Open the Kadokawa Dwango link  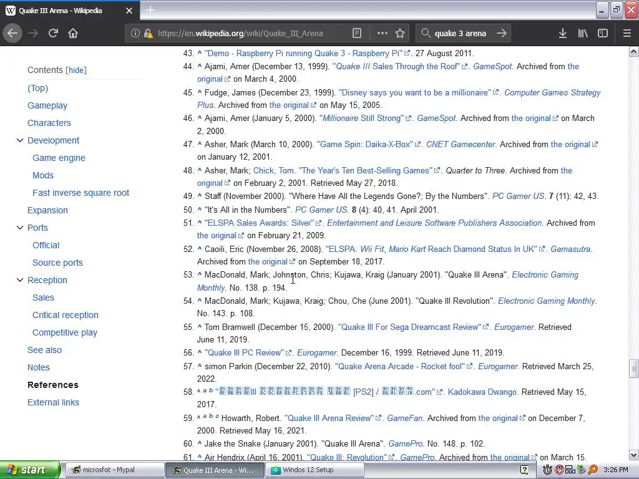tap(482, 392)
